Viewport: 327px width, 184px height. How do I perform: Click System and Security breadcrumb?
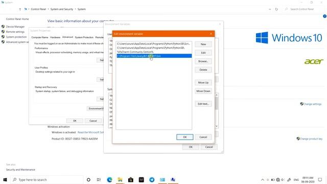tap(62, 9)
